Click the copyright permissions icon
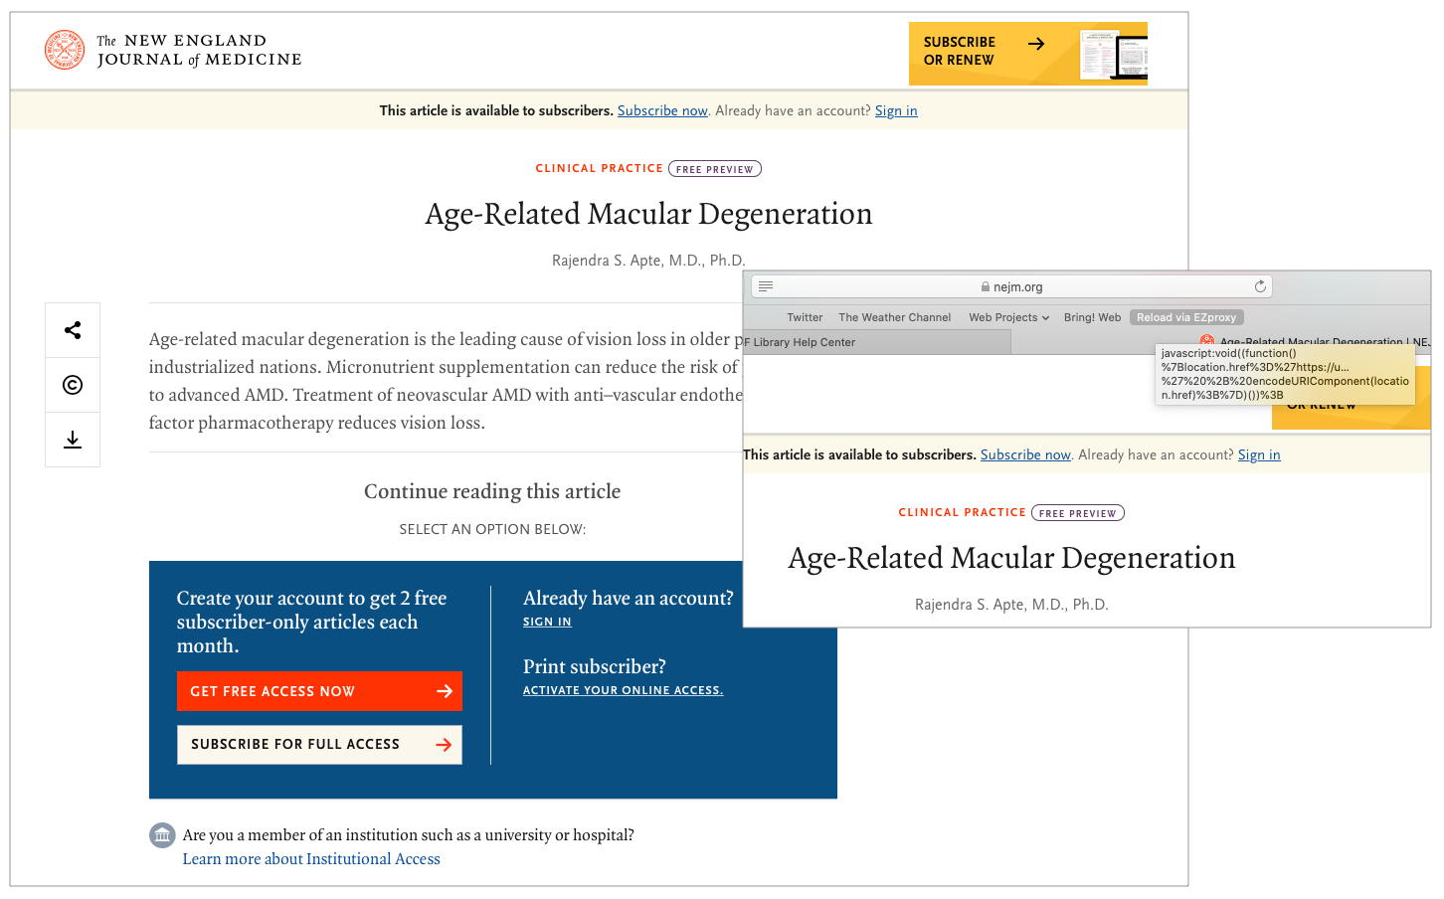The height and width of the screenshot is (899, 1444). pyautogui.click(x=73, y=385)
